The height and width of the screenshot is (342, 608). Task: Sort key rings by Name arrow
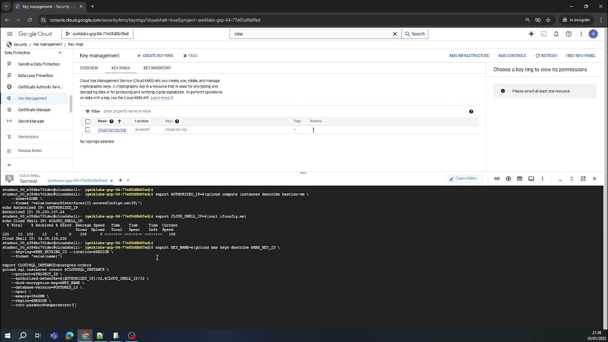[119, 121]
